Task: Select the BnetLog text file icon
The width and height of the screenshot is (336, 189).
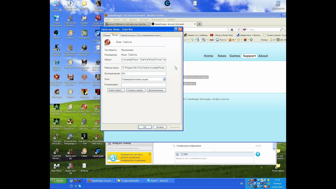Action: click(x=84, y=167)
